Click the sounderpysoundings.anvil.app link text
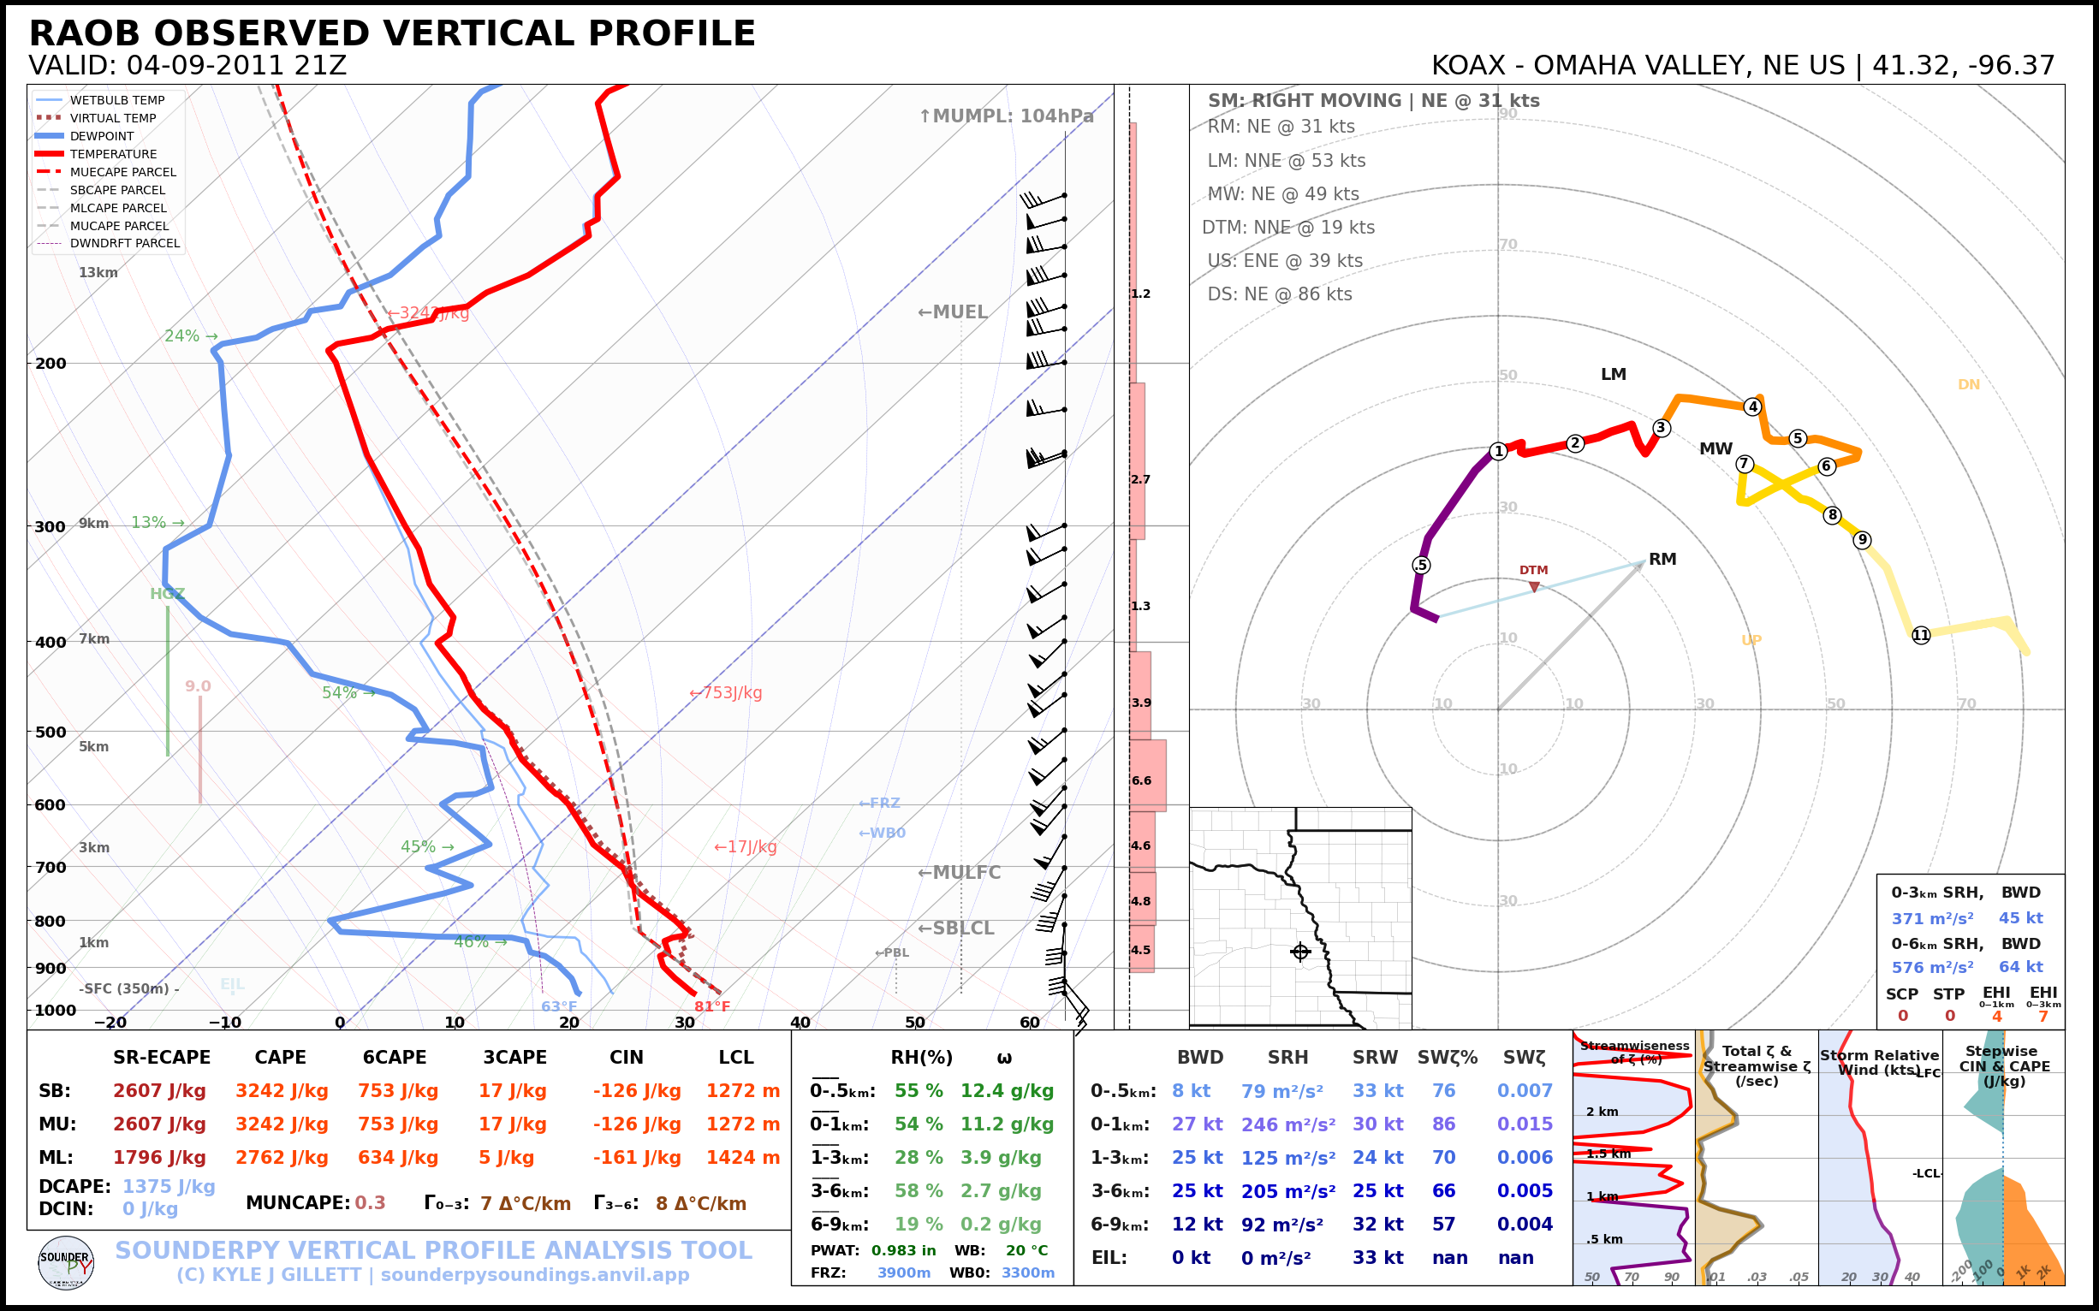The image size is (2099, 1311). (534, 1274)
